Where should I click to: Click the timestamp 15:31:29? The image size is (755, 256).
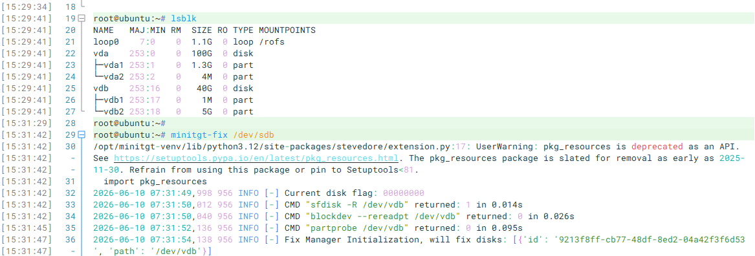click(x=27, y=123)
